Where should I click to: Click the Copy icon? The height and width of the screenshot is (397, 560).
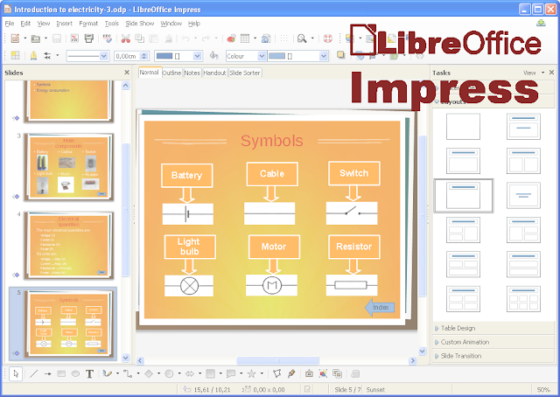139,38
